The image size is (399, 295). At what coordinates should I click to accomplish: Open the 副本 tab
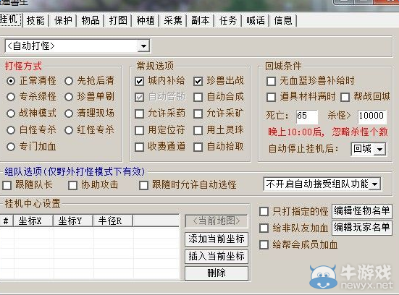[201, 20]
